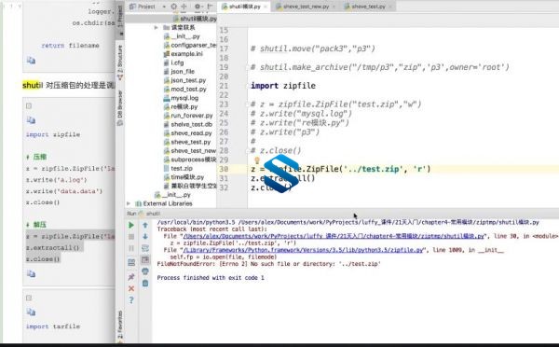Click hide Project panel icon
This screenshot has height=347, width=559.
(210, 7)
